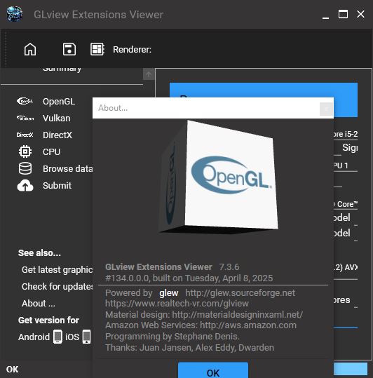Click the Android phone icon
This screenshot has height=378, width=373.
[57, 337]
